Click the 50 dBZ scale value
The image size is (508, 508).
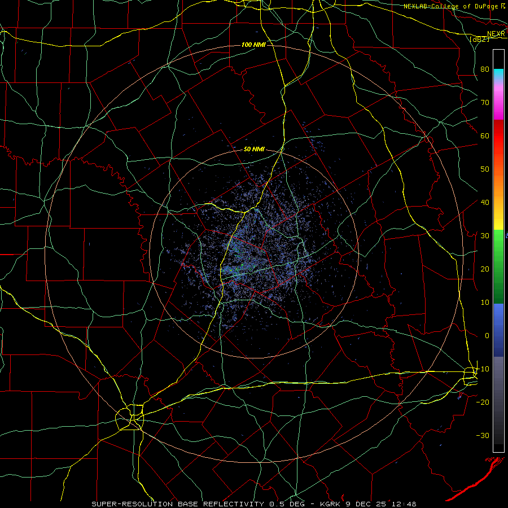coord(485,169)
